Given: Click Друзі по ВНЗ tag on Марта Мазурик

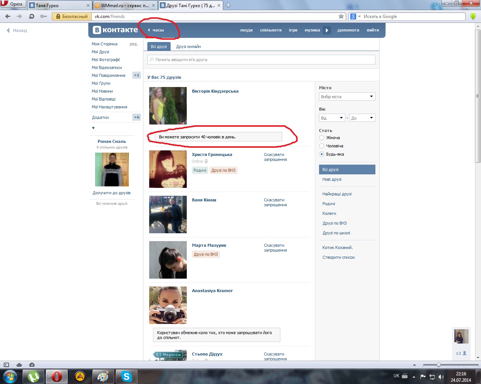Looking at the screenshot, I should tap(206, 254).
